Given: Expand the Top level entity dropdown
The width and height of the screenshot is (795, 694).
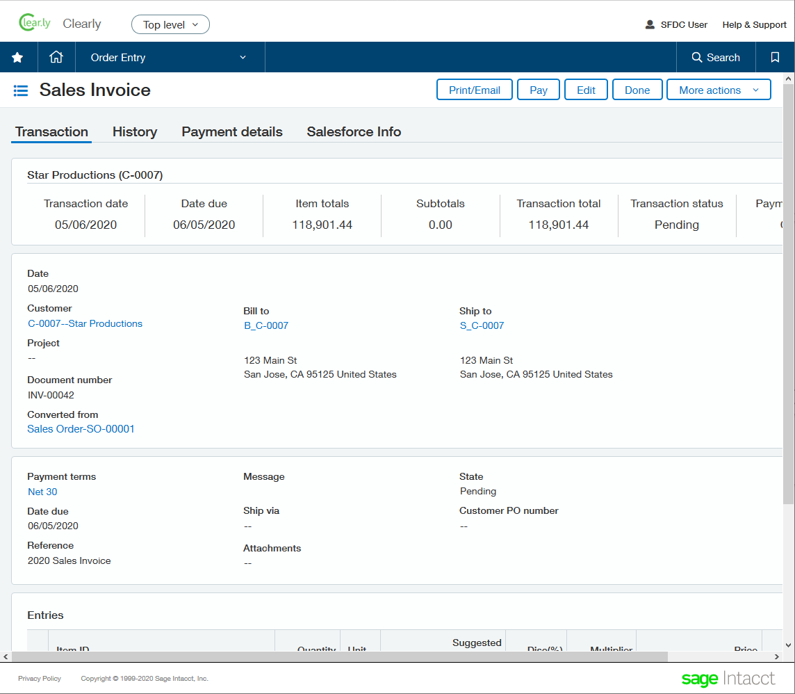Looking at the screenshot, I should tap(170, 24).
